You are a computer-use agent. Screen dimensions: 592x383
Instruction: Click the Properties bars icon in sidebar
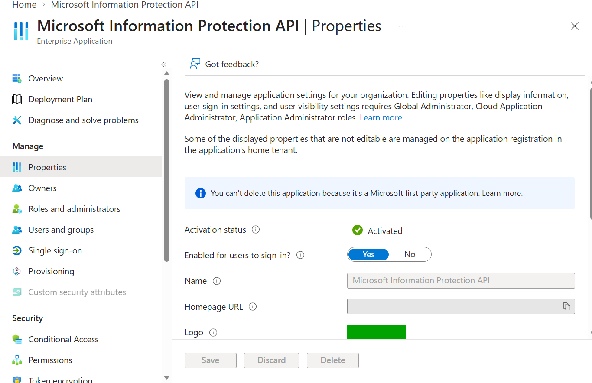click(17, 167)
